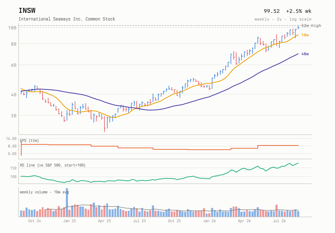Click the Oct 25 date axis label
Image resolution: width=335 pixels, height=233 pixels.
174,221
